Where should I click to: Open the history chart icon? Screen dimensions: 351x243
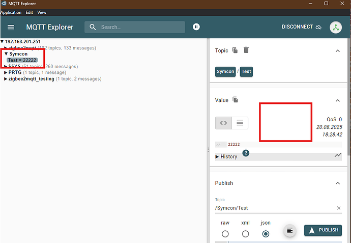338,155
